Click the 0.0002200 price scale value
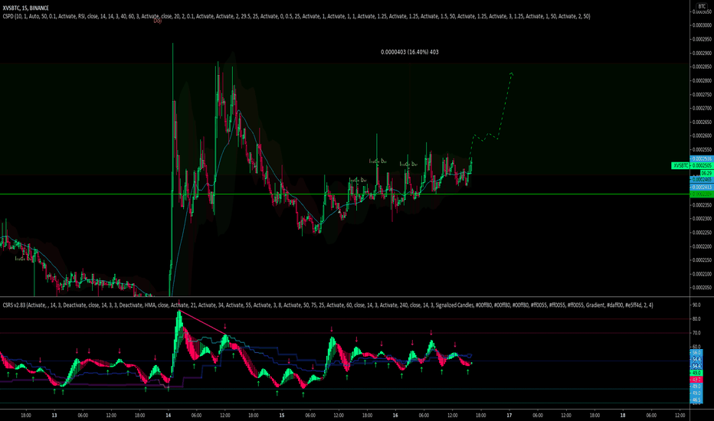The width and height of the screenshot is (714, 421). click(702, 246)
